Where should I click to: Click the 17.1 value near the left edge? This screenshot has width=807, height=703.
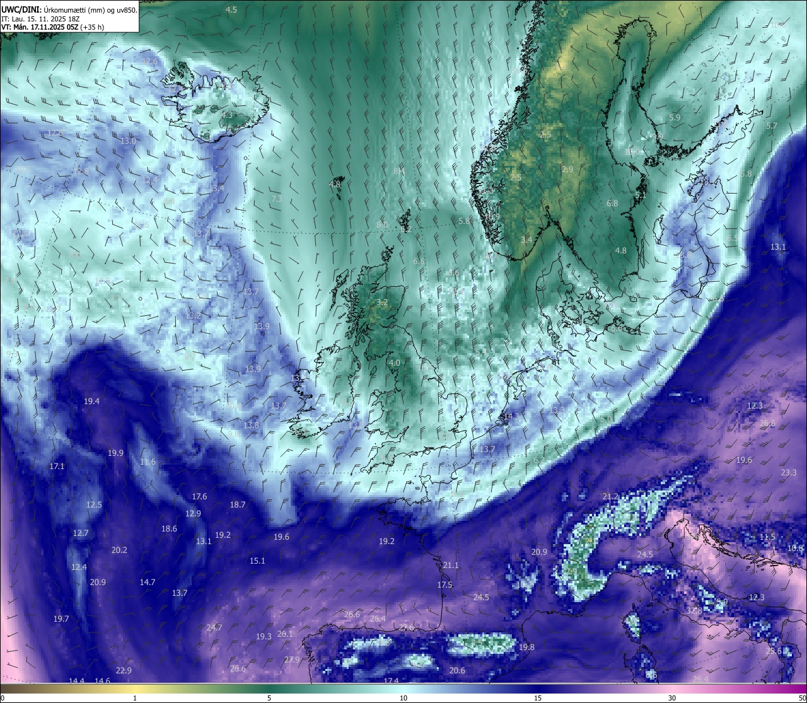[57, 466]
